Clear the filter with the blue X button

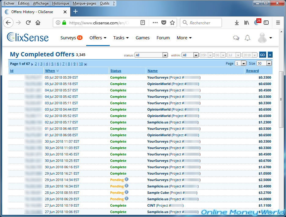pos(270,55)
